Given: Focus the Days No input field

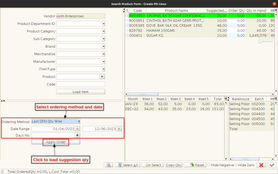Looking at the screenshot, I should pos(53,135).
